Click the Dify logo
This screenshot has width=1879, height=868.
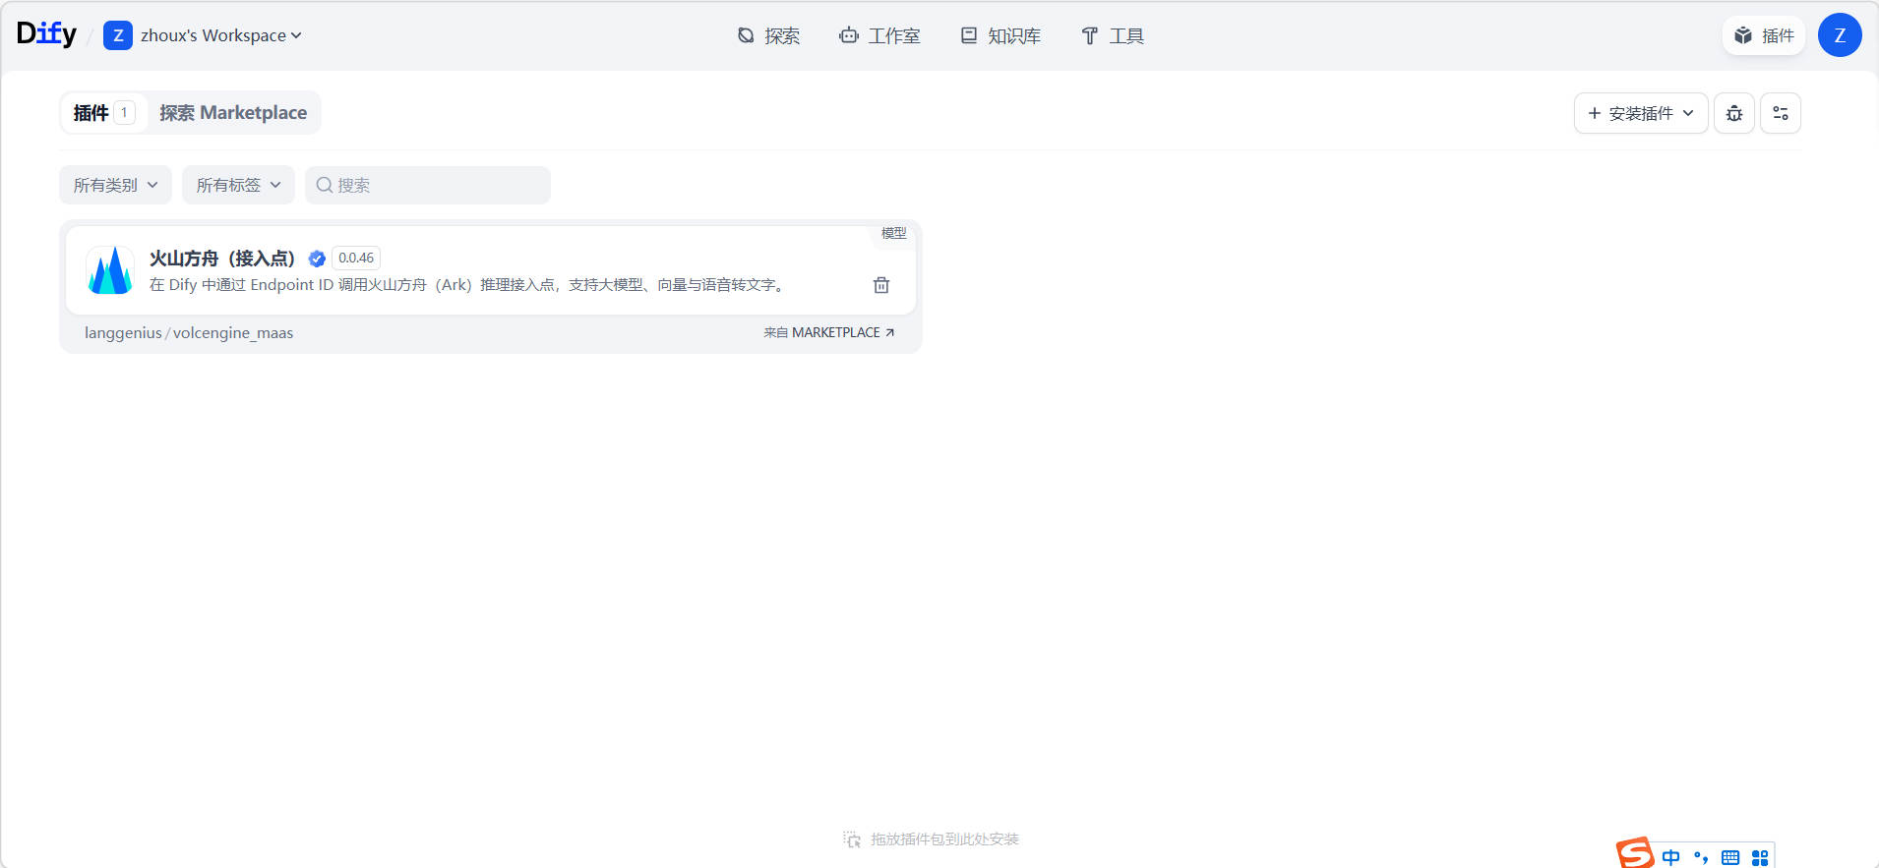[x=46, y=34]
